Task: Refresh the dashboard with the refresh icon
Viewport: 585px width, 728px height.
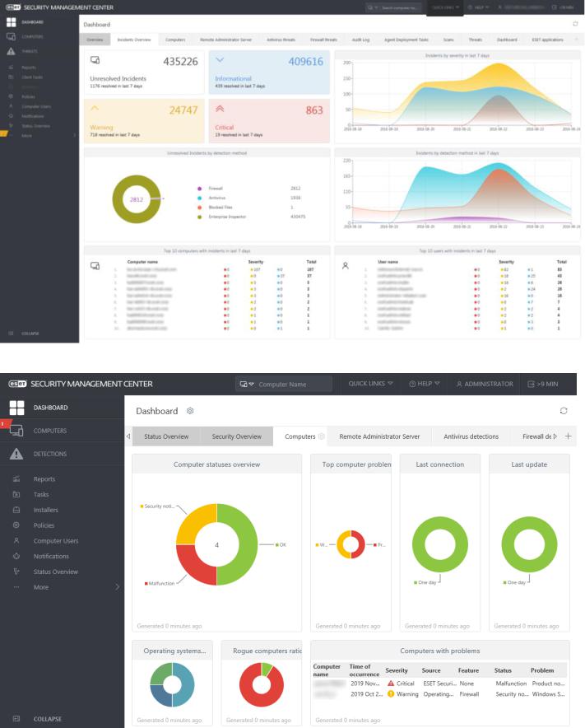Action: click(564, 411)
